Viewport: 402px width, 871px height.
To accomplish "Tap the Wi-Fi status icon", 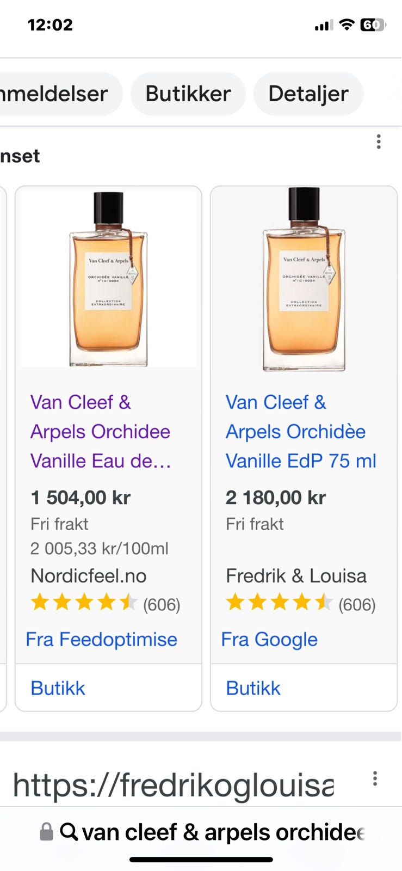I will (x=346, y=24).
